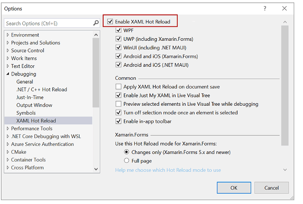Toggle Android and iOS (Xamarin.Forms) checkbox

tap(118, 56)
